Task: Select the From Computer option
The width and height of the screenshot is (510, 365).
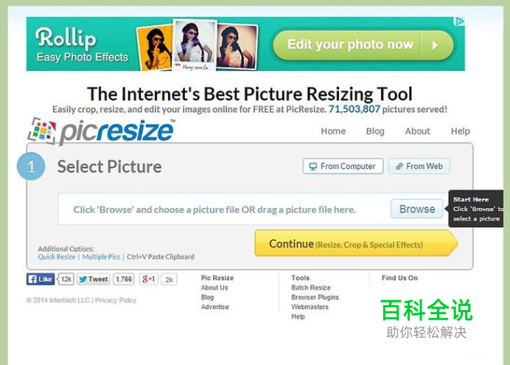Action: [343, 166]
